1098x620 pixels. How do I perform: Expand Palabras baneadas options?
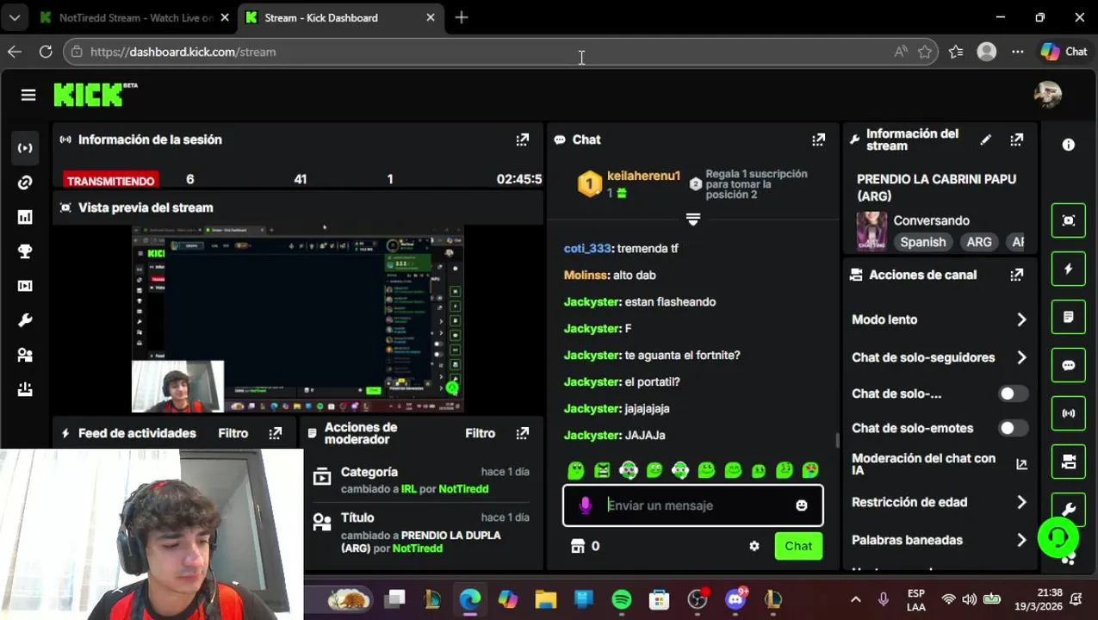[x=940, y=540]
